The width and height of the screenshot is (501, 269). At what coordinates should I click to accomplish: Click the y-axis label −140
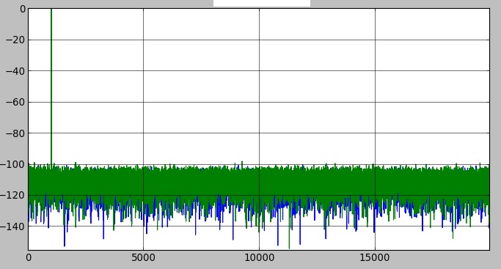[12, 227]
